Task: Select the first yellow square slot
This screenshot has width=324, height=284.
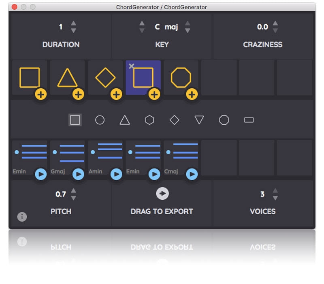Action: (30, 77)
